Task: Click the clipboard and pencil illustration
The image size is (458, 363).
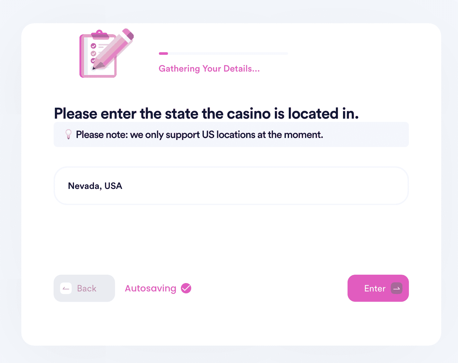Action: 107,53
